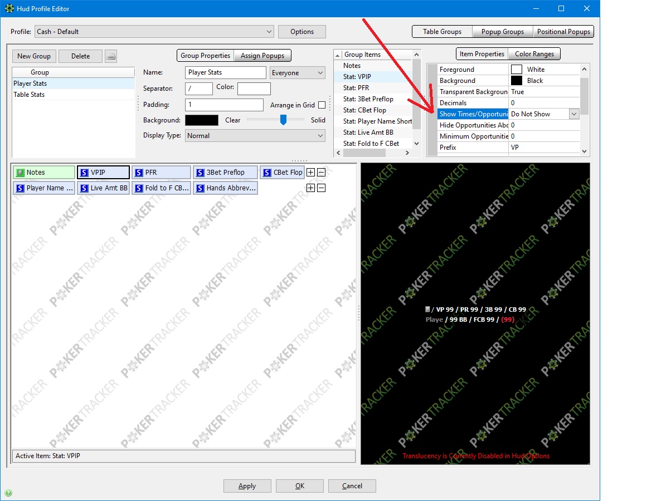The image size is (671, 501).
Task: Select the CBet Flop stat item in layout
Action: (282, 173)
